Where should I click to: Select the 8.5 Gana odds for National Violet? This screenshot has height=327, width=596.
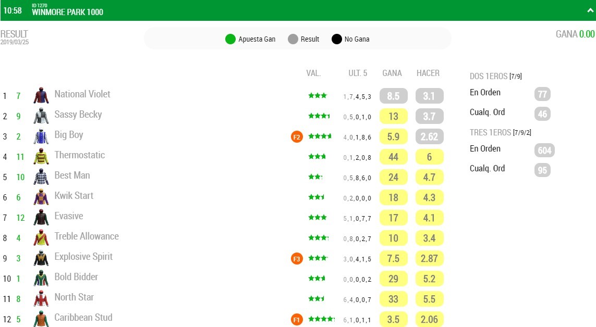pyautogui.click(x=393, y=96)
